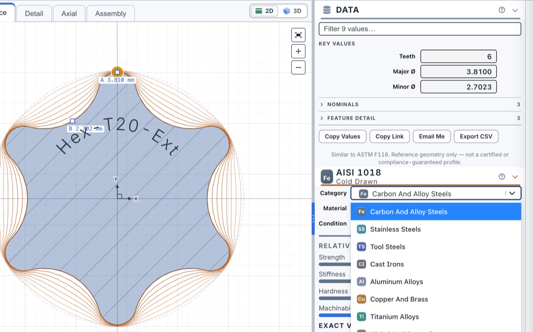Choose Stainless Steels from the list
This screenshot has height=332, width=533.
coord(436,229)
